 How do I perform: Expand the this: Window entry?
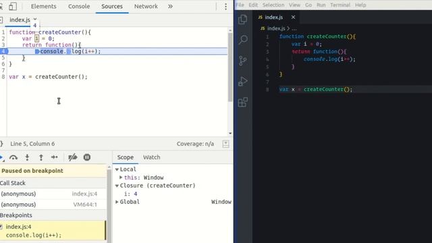(121, 178)
